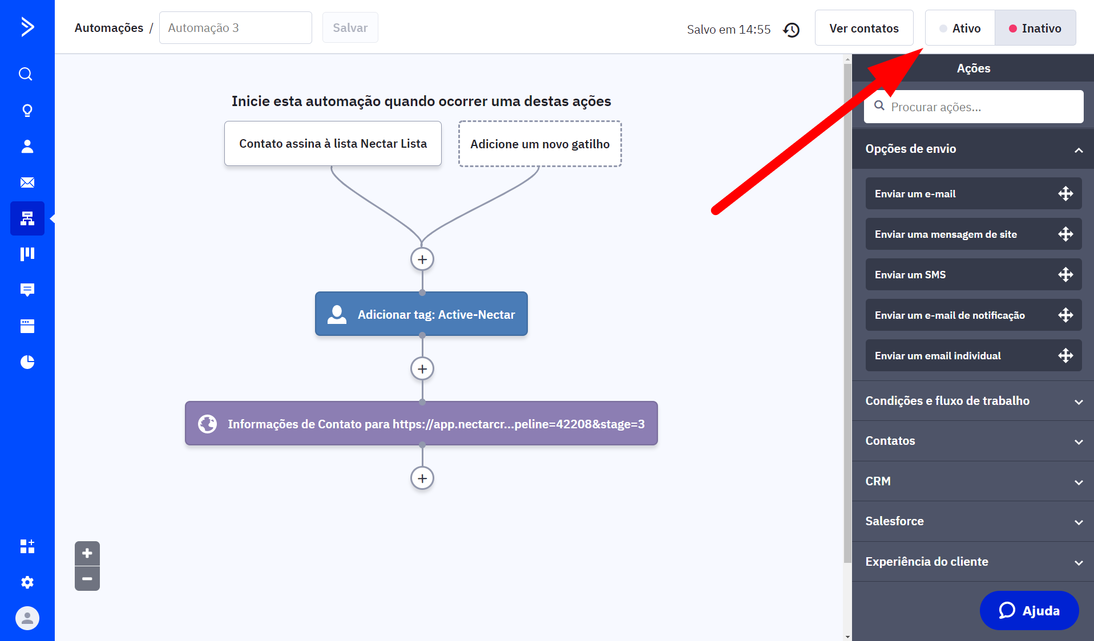
Task: Open Apps grid icon in sidebar
Action: [x=27, y=546]
